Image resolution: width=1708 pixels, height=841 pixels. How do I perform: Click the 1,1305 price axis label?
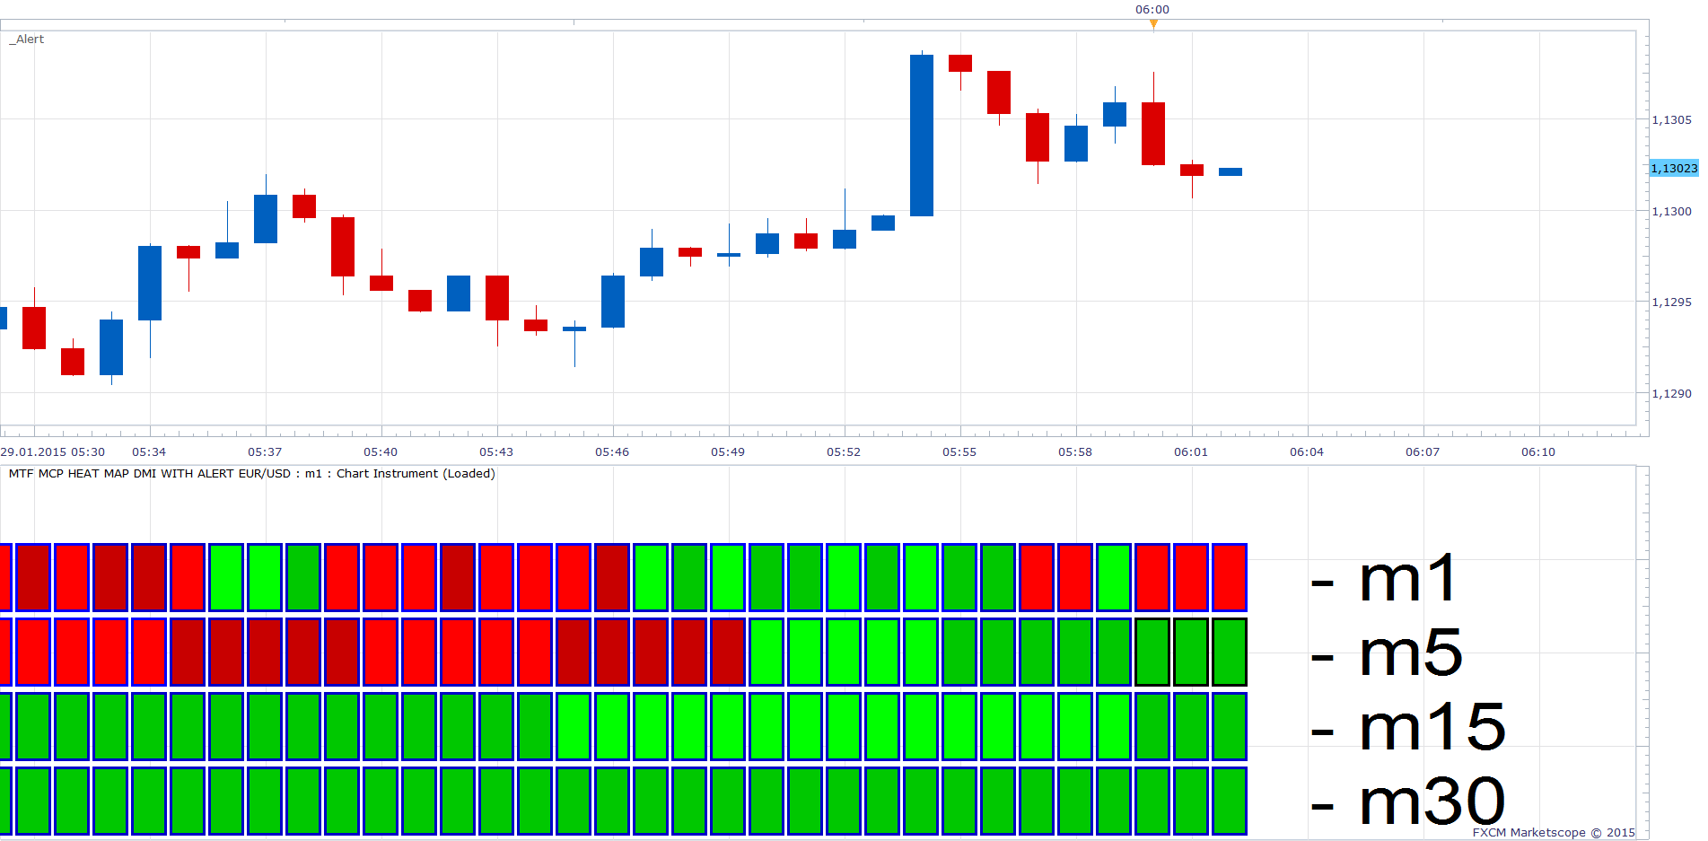coord(1671,119)
